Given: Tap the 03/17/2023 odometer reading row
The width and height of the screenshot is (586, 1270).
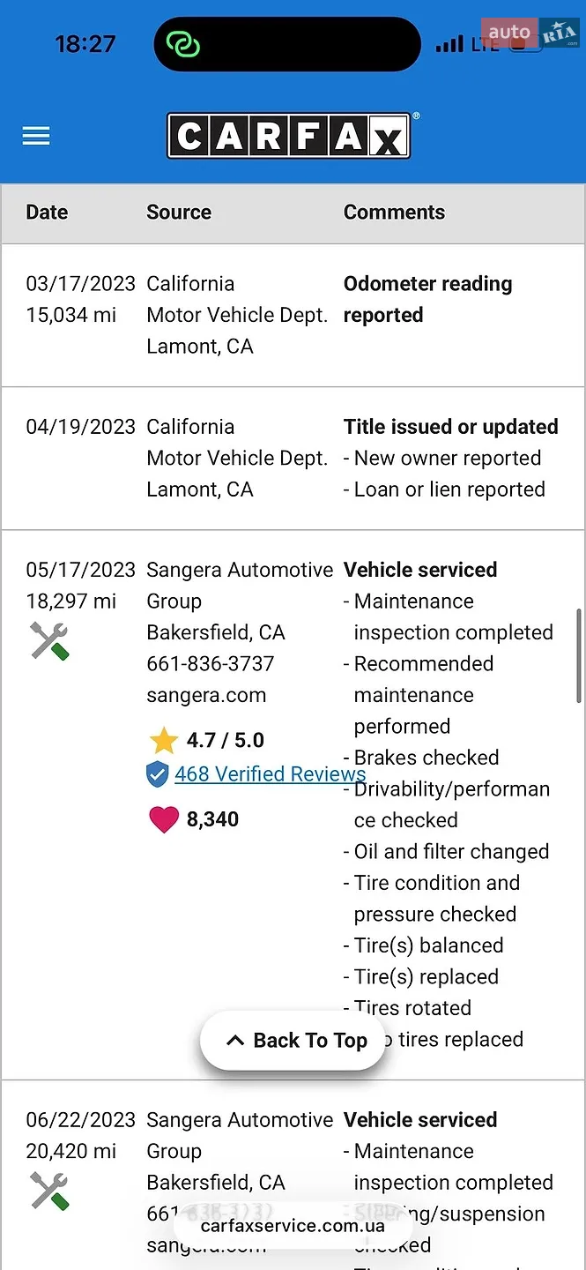Looking at the screenshot, I should click(293, 315).
